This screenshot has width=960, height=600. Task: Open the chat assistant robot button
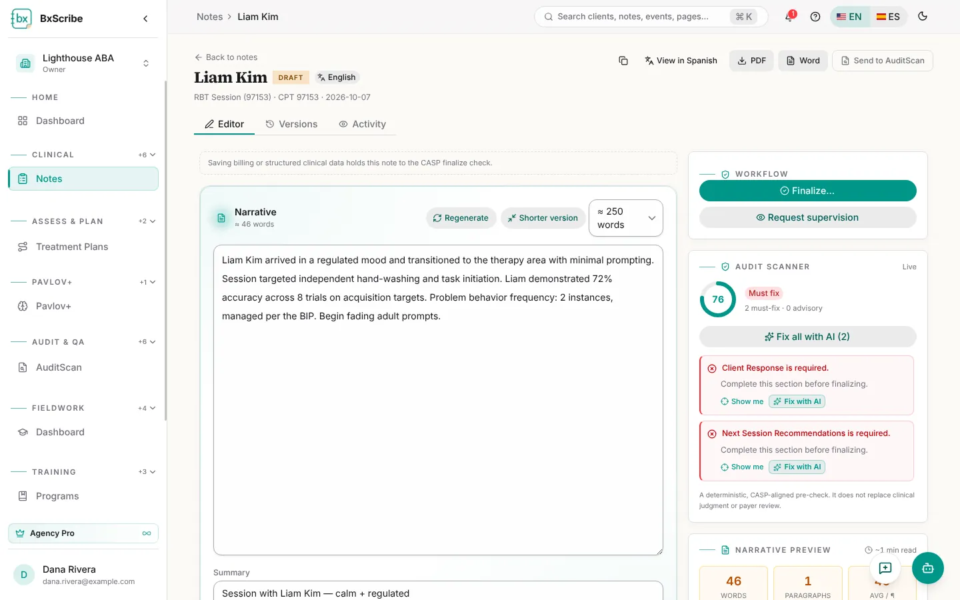[x=928, y=568]
